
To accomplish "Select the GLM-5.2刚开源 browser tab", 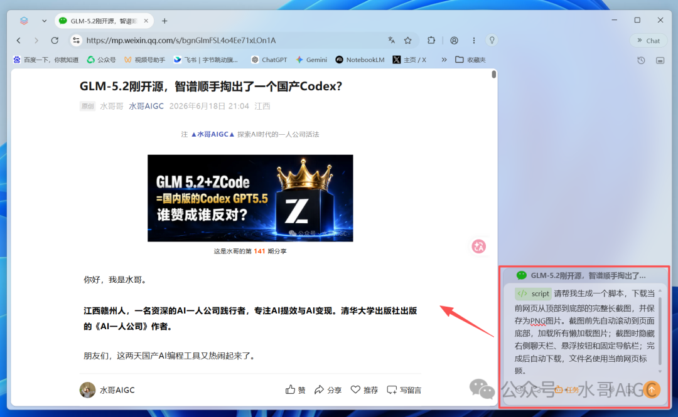I will pyautogui.click(x=104, y=21).
